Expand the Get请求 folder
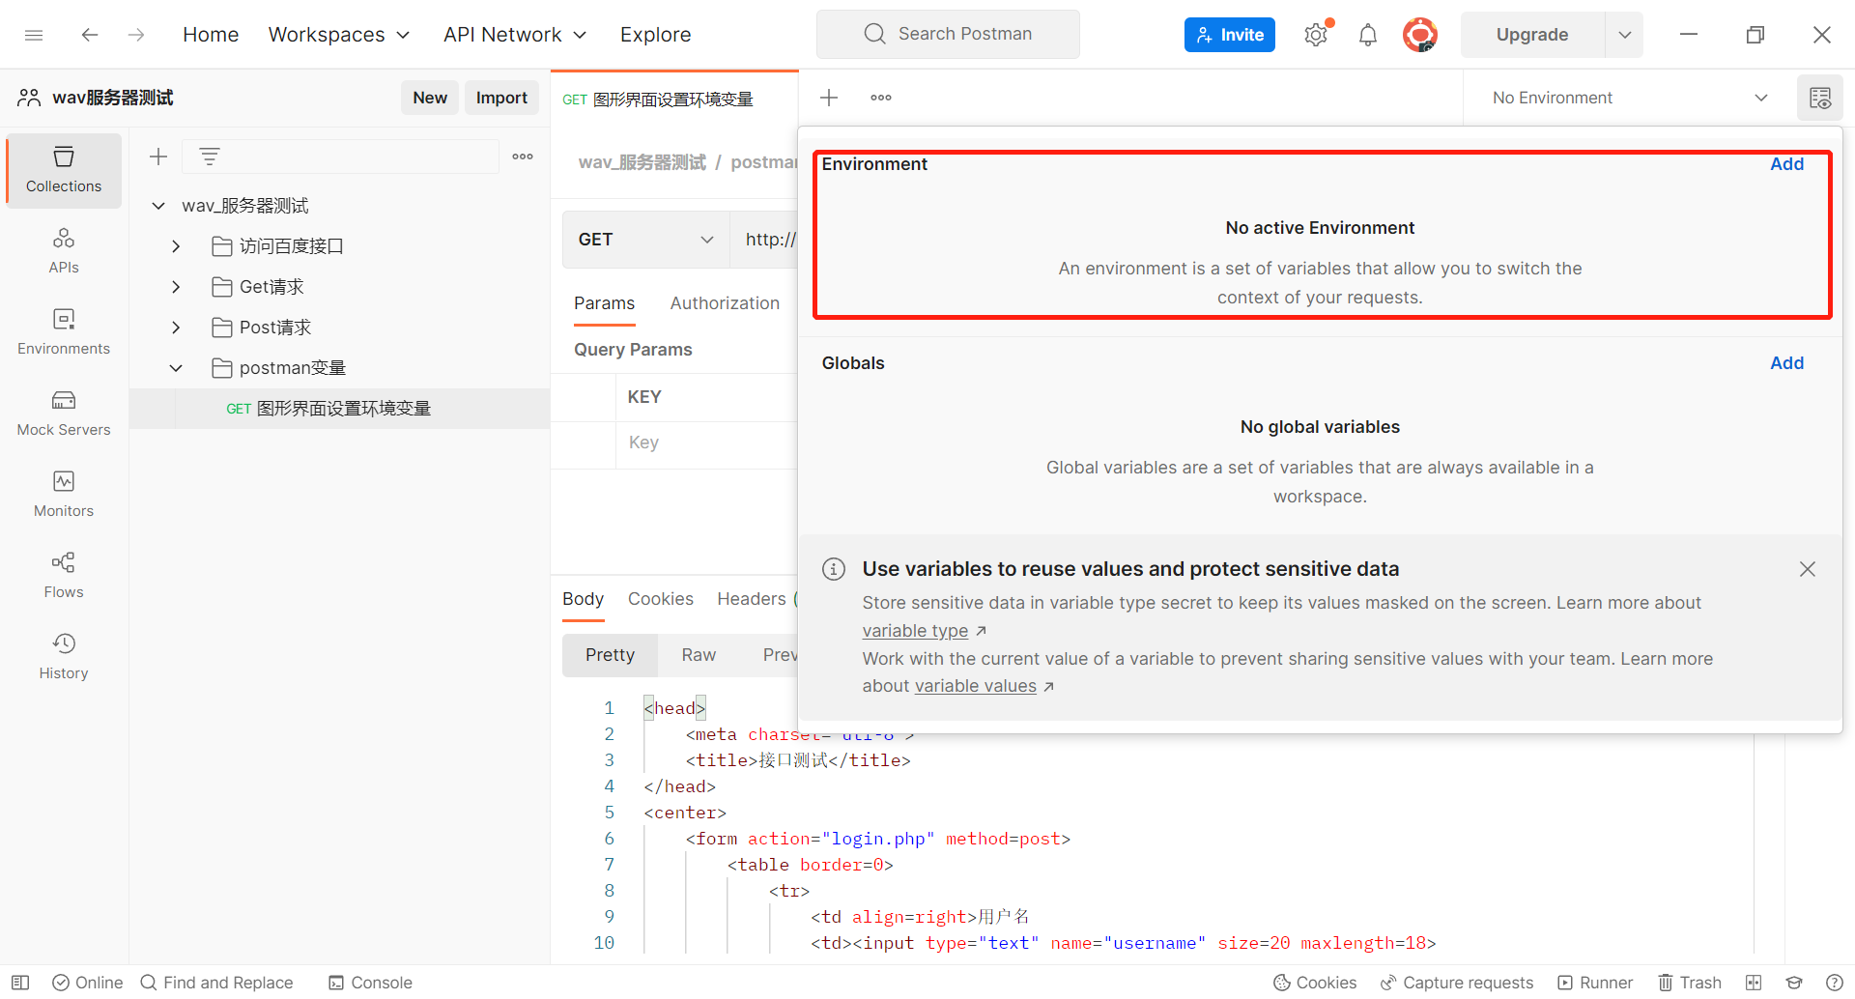1855x999 pixels. pyautogui.click(x=176, y=287)
